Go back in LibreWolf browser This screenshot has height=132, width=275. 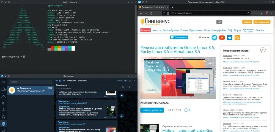tap(141, 13)
